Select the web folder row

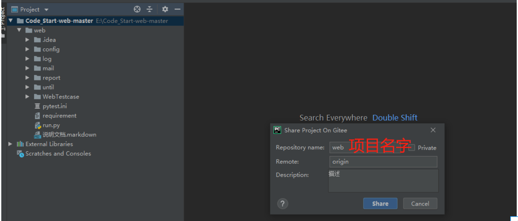pos(95,30)
